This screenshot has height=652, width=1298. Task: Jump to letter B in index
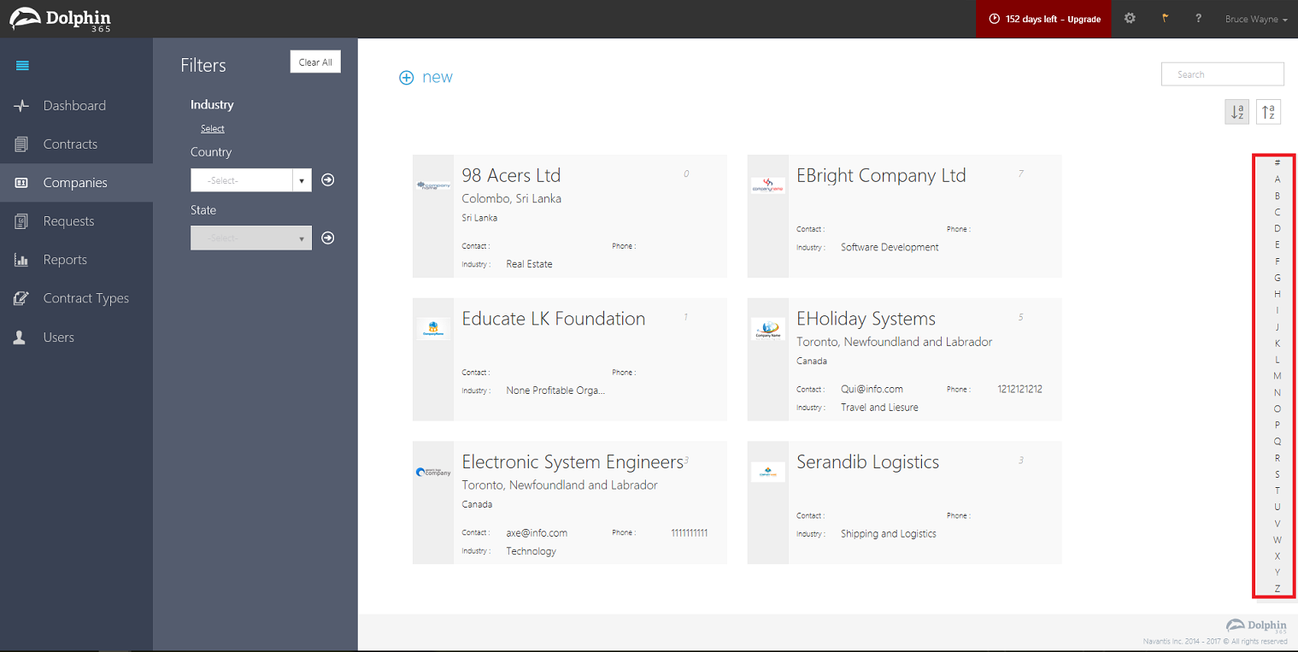point(1277,196)
